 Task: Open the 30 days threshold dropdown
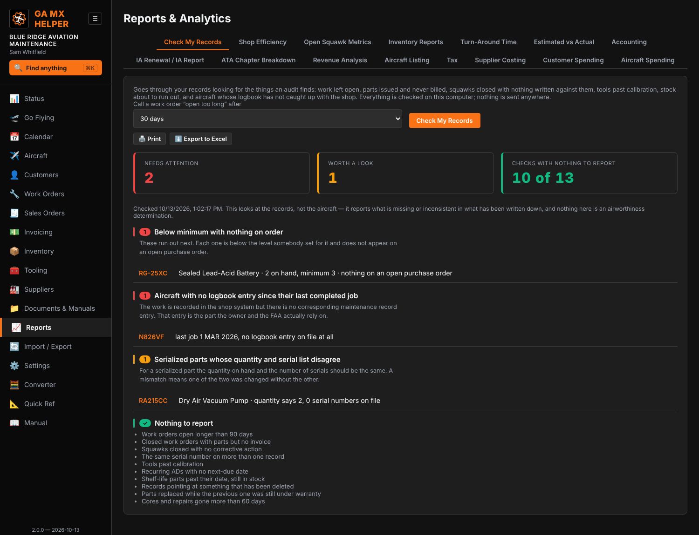pyautogui.click(x=267, y=119)
